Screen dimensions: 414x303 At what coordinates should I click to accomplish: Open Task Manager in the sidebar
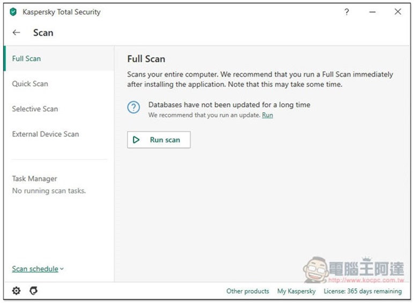tap(34, 179)
